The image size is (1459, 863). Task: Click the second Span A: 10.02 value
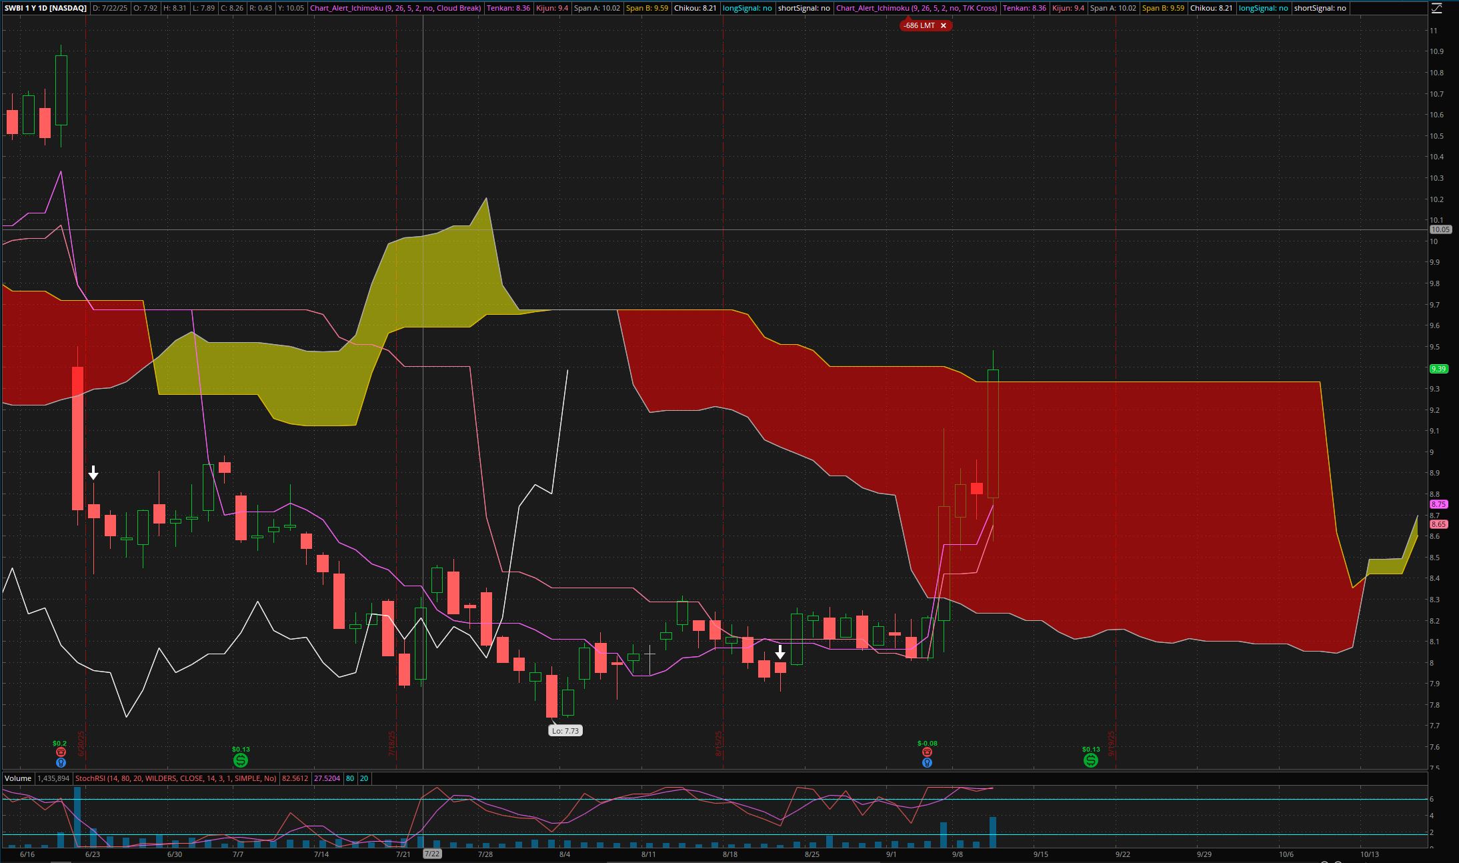point(1114,8)
